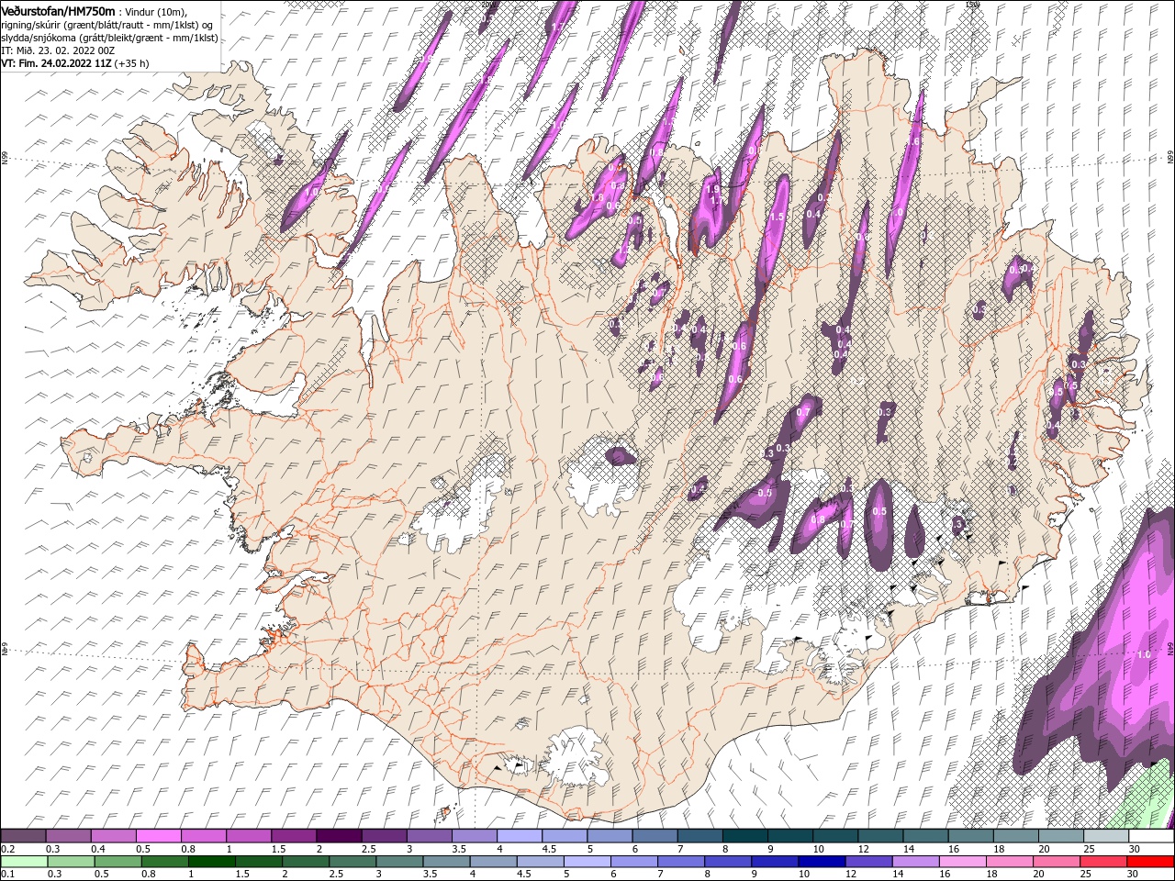Click the 3.5 swatch in the lower legend row
1175x881 pixels.
click(x=446, y=861)
